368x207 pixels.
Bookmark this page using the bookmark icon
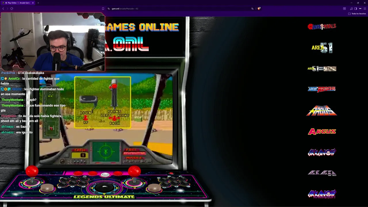point(103,9)
